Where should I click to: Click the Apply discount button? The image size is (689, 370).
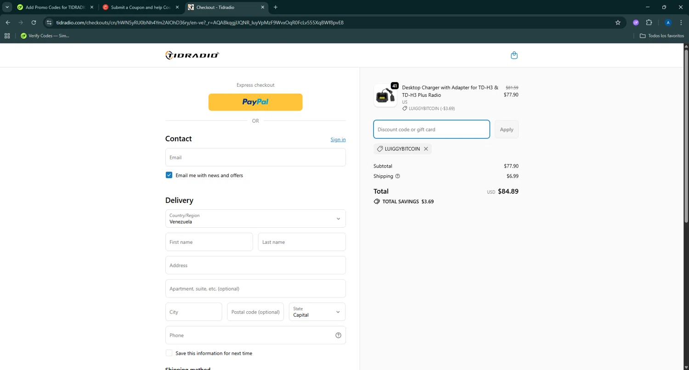[x=507, y=129]
